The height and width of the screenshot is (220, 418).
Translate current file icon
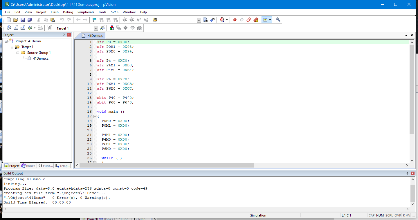click(x=9, y=28)
